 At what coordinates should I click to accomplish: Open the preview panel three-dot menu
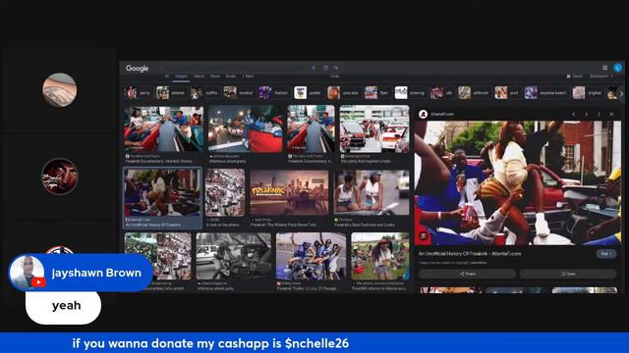coord(599,114)
